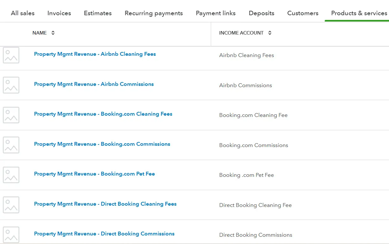The height and width of the screenshot is (244, 389).
Task: Click image placeholder for Direct Booking Cleaning Fees
Action: coord(11,205)
